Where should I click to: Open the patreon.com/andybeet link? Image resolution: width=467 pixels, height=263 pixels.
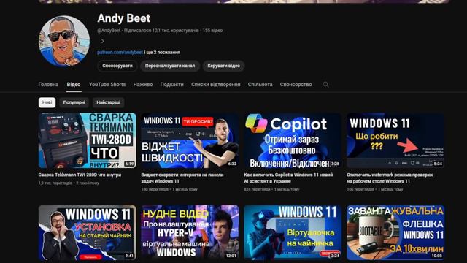coord(120,52)
